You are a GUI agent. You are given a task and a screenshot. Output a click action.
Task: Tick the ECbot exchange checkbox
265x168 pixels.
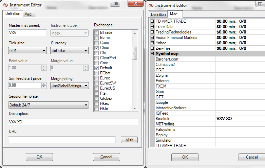pyautogui.click(x=96, y=73)
